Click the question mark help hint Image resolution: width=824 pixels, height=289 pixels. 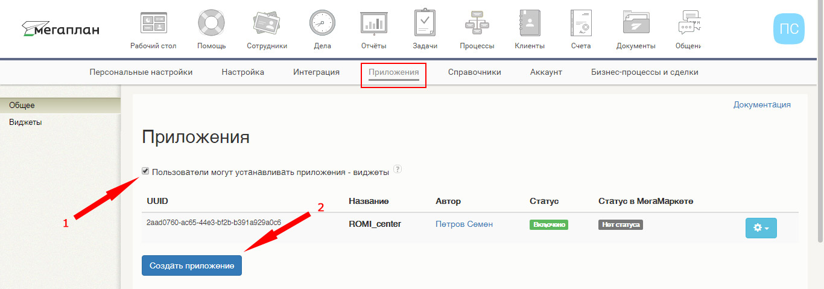tap(397, 169)
